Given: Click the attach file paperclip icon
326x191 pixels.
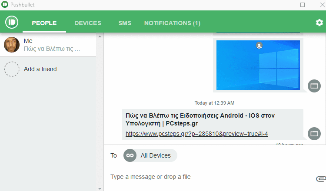Looking at the screenshot, I should (x=321, y=178).
